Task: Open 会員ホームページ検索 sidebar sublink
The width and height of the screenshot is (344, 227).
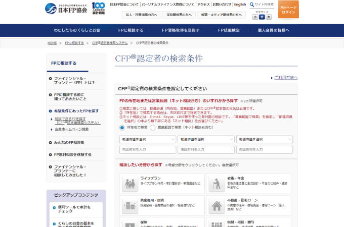Action: point(72,130)
